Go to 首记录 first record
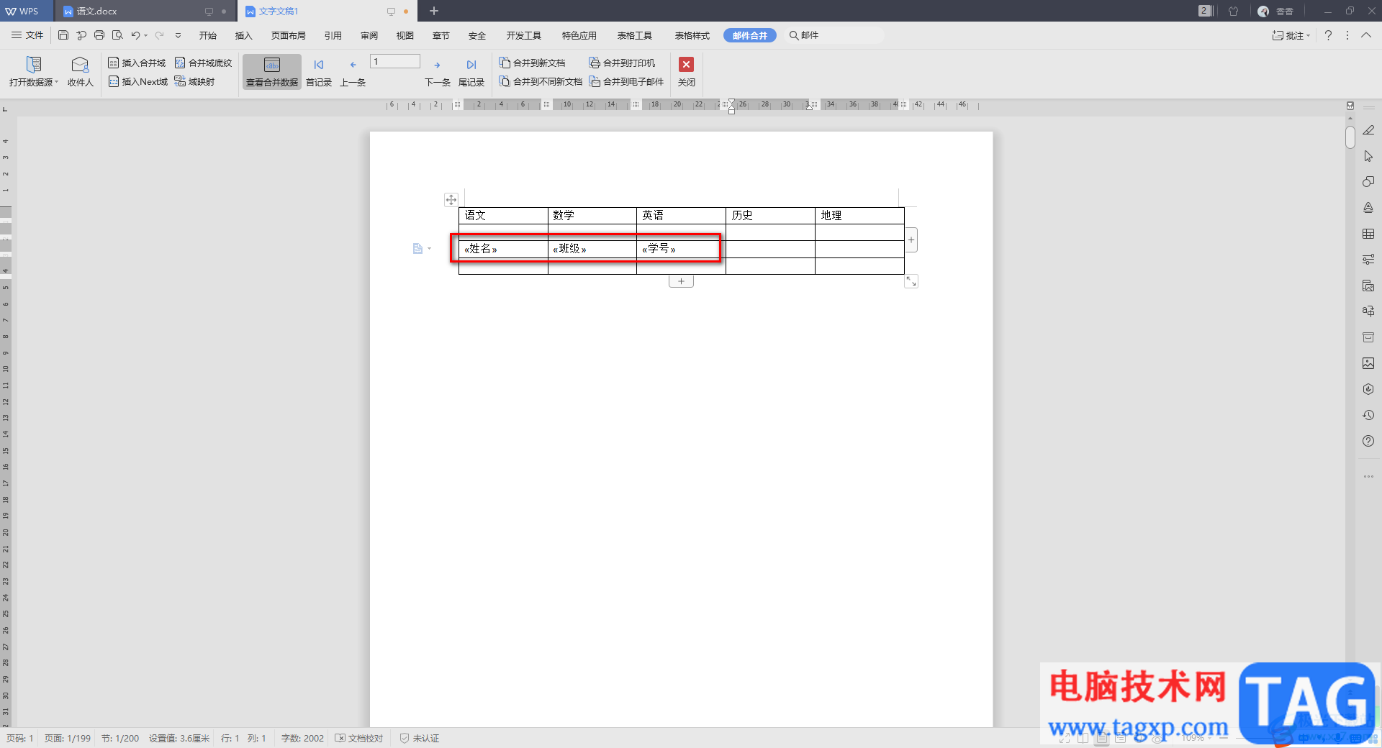 318,73
